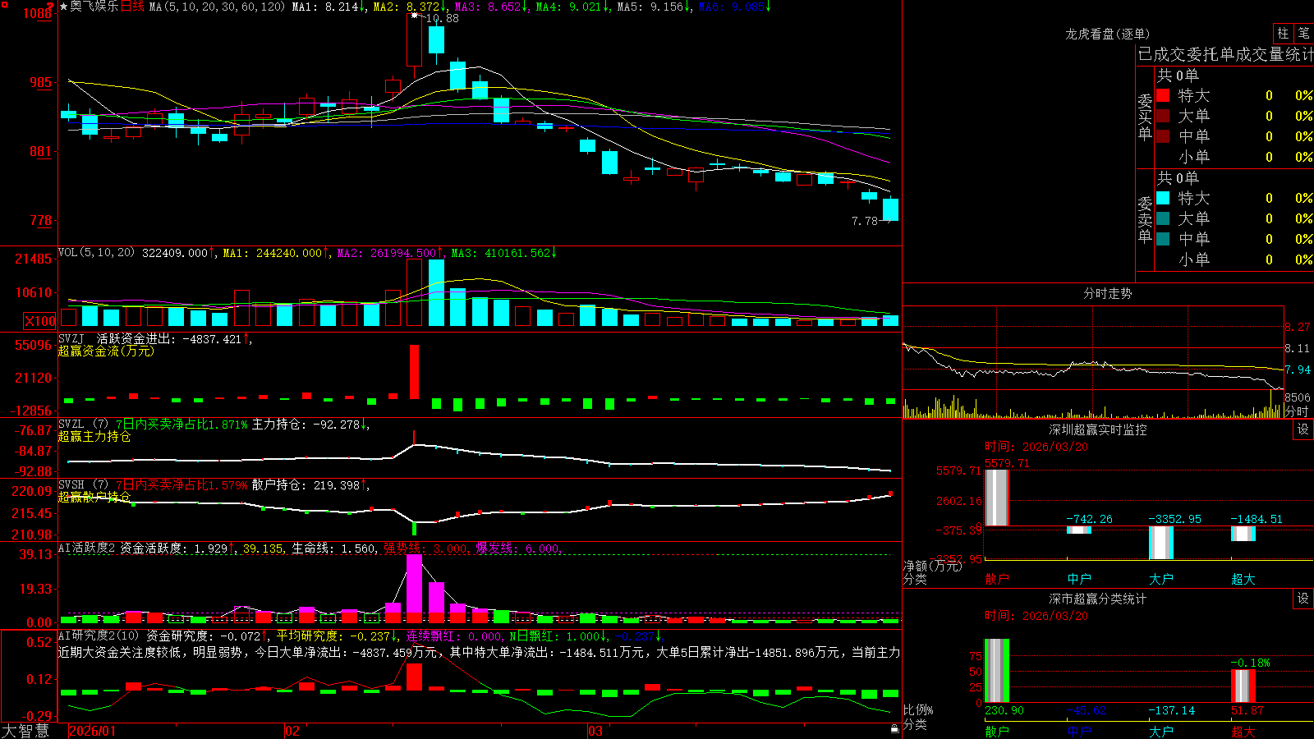Select the 已成交委托单成交量统计 header tab
Image resolution: width=1314 pixels, height=739 pixels.
click(x=1225, y=54)
